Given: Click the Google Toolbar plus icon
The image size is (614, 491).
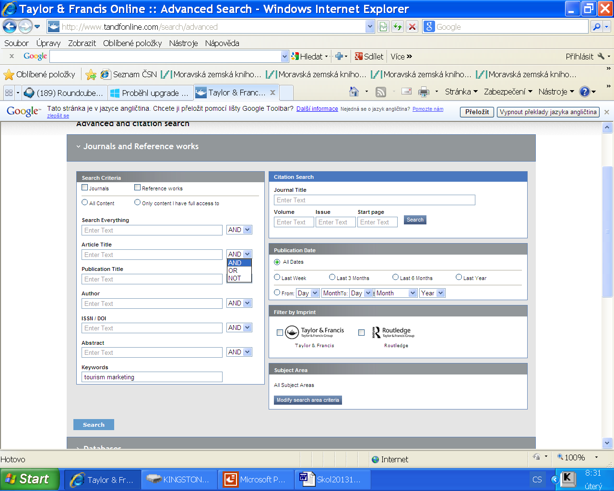Looking at the screenshot, I should tap(339, 56).
